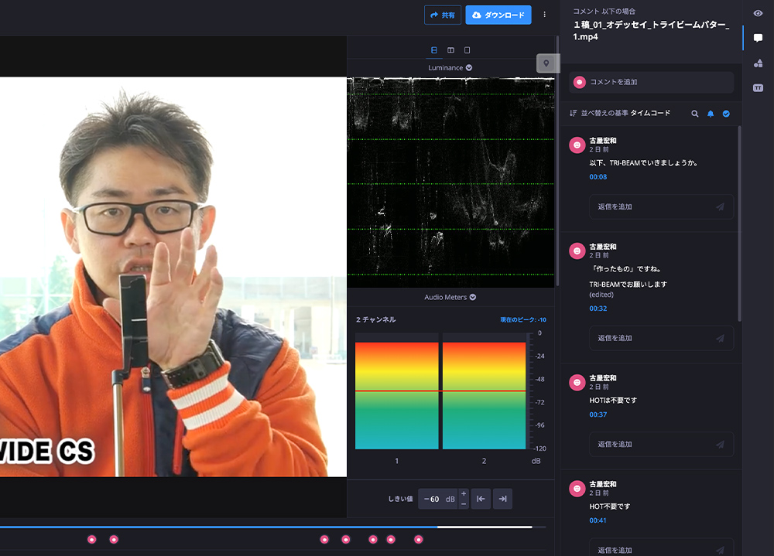This screenshot has width=774, height=556.
Task: Click the blue ダウンロード download button
Action: (x=498, y=15)
